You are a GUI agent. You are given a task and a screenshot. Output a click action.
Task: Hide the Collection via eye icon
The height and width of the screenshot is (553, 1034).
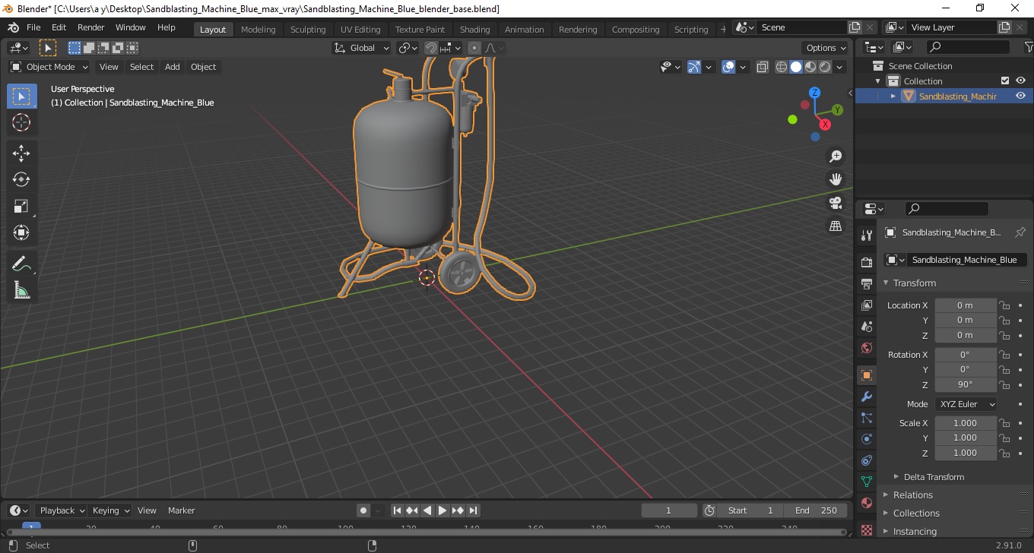[x=1020, y=81]
